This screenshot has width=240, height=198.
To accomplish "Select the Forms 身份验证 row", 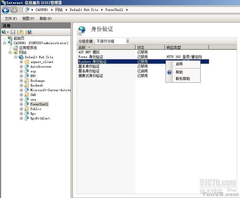I will click(x=144, y=57).
